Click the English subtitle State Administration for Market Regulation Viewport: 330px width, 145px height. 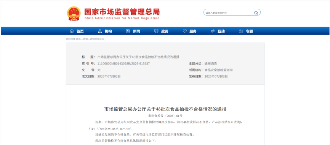coord(122,18)
